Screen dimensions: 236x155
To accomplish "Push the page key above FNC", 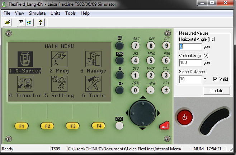I will (119, 46).
